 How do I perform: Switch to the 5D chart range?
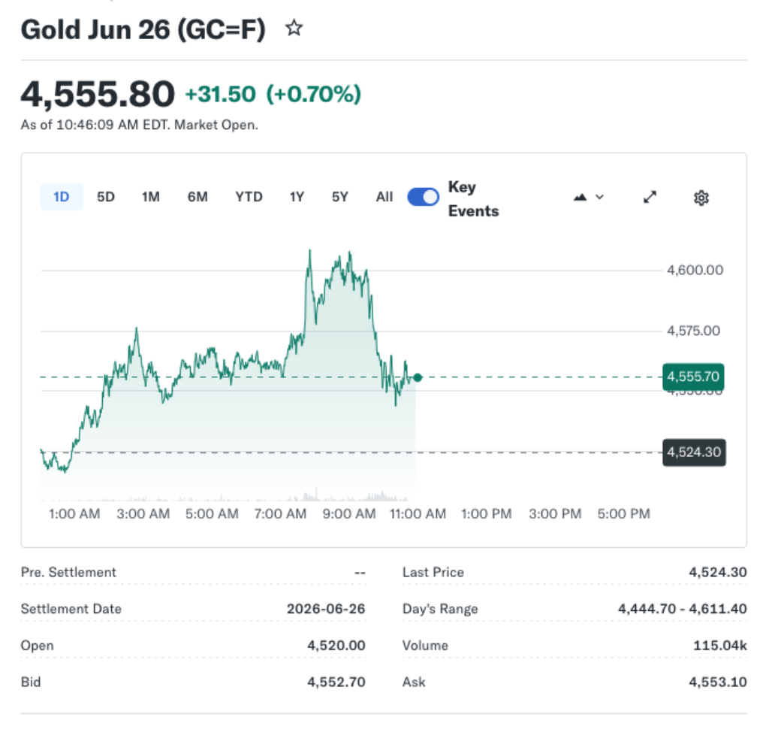pos(105,197)
